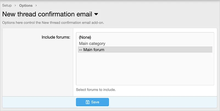
Task: Choose the -- Main forum entry
Action: 91,50
